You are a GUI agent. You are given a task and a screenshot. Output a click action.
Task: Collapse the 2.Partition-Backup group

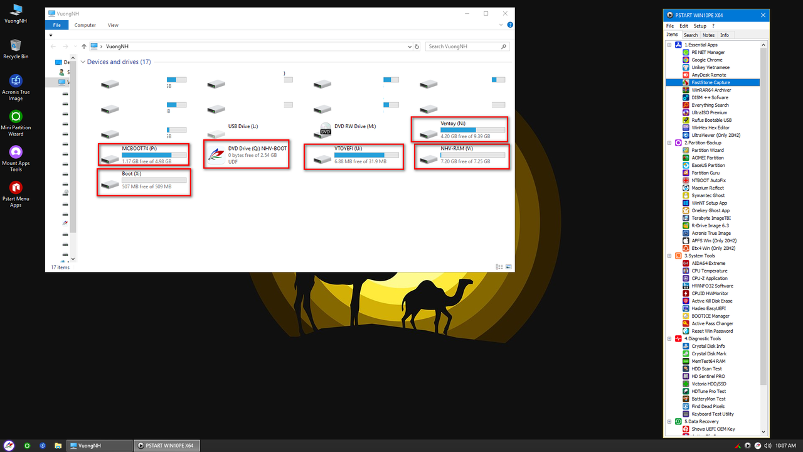pyautogui.click(x=669, y=143)
